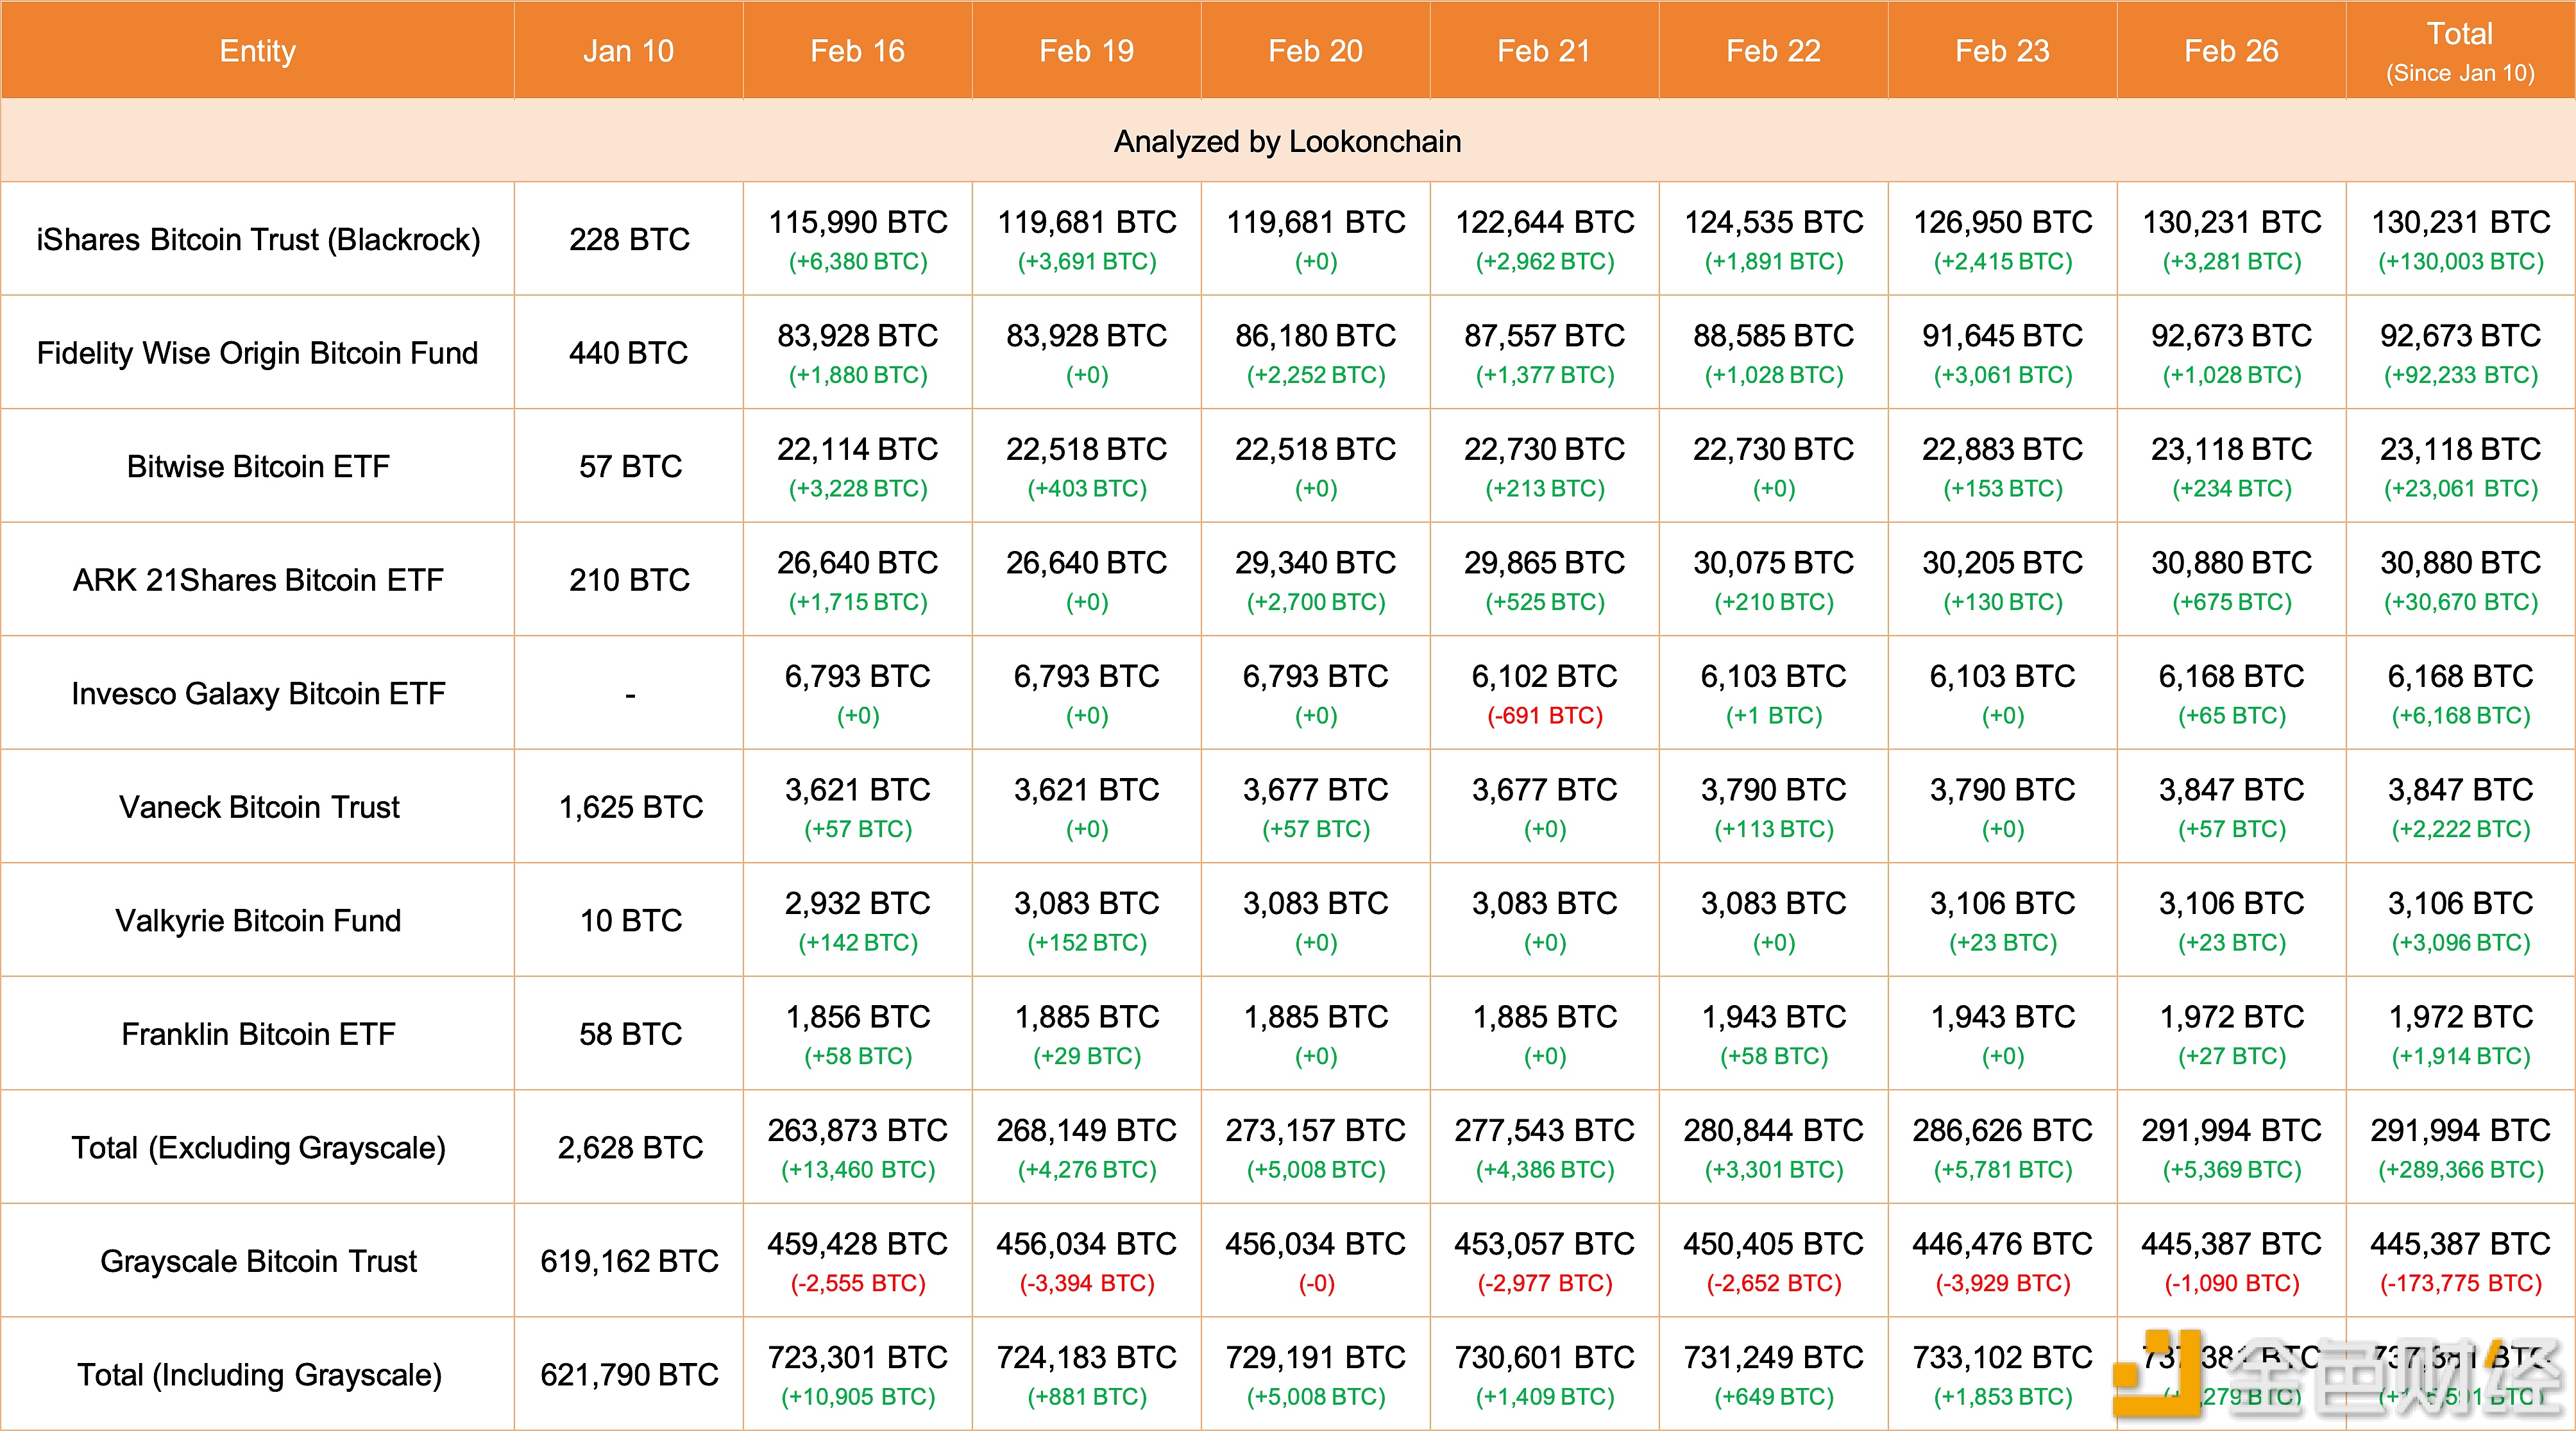Viewport: 2576px width, 1431px height.
Task: Click the 723,301 BTC including Grayscale value
Action: (858, 1357)
